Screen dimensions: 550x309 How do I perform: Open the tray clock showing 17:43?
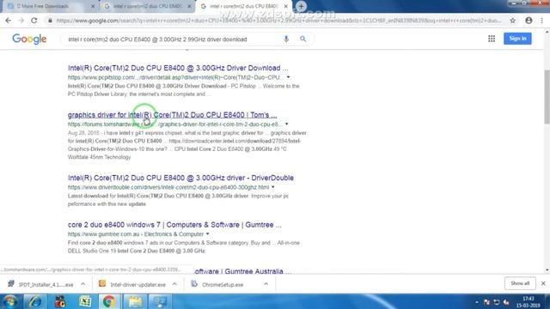point(528,302)
